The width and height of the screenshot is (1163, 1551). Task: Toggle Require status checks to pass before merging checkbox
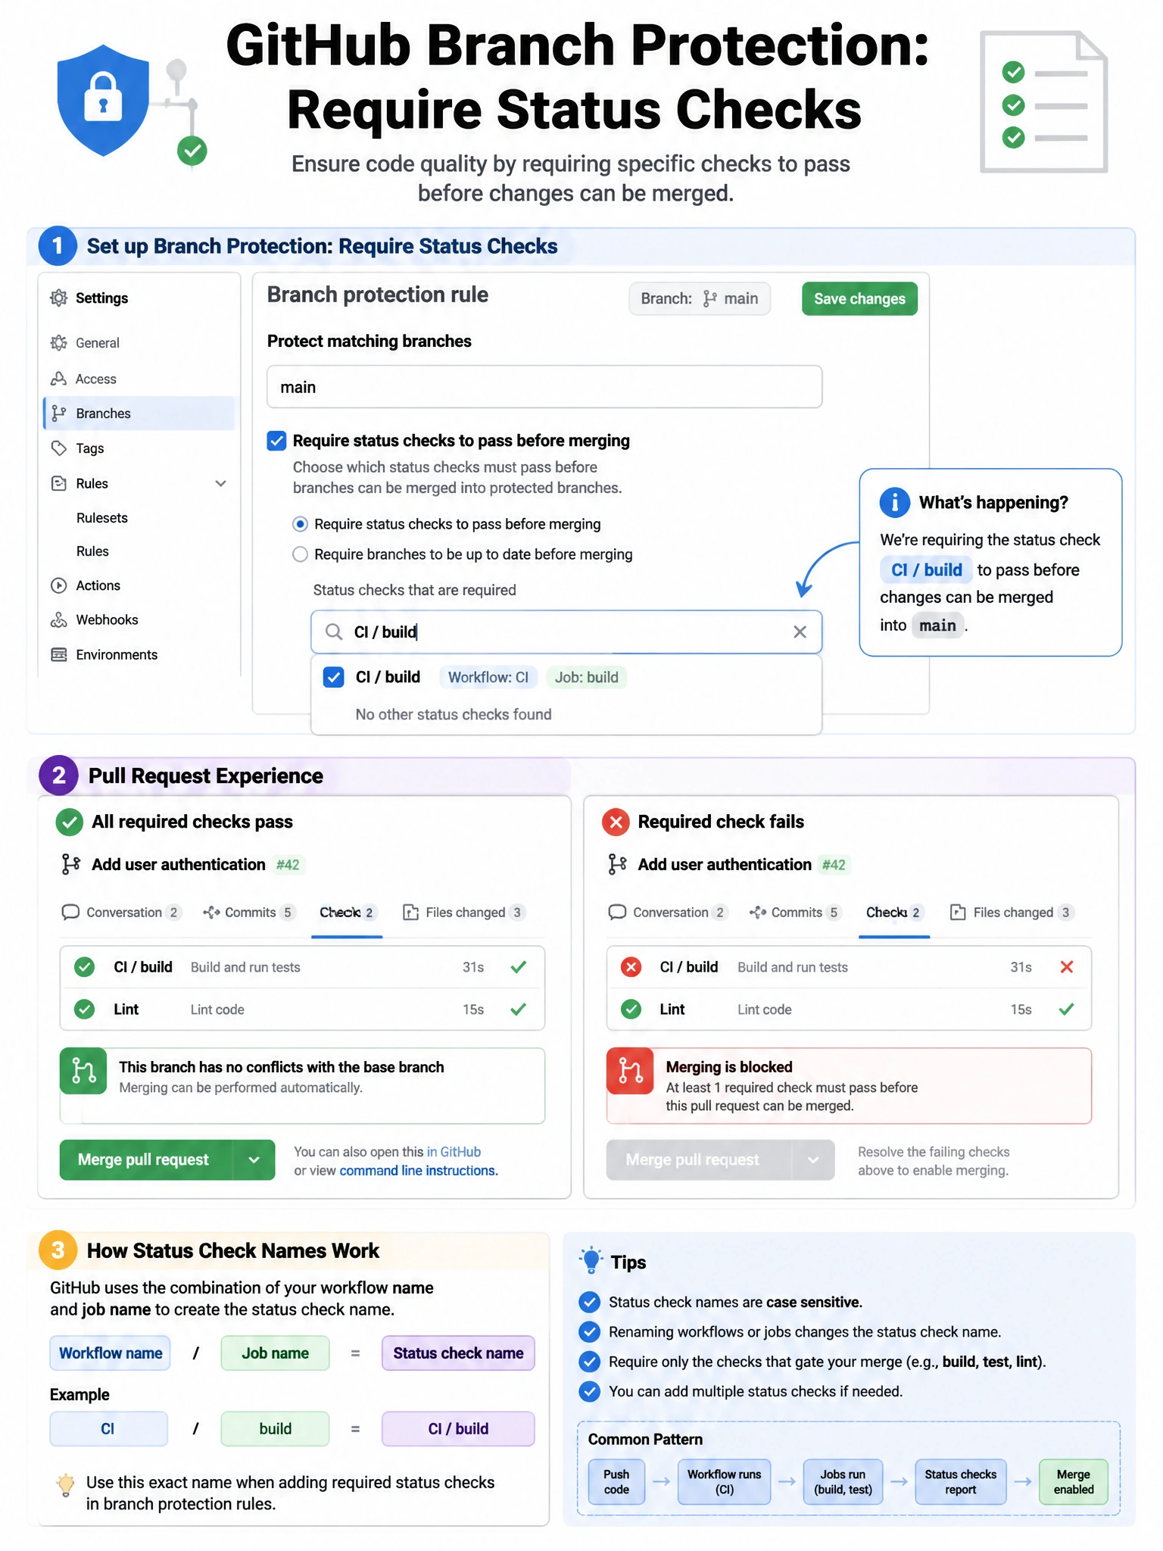(276, 441)
